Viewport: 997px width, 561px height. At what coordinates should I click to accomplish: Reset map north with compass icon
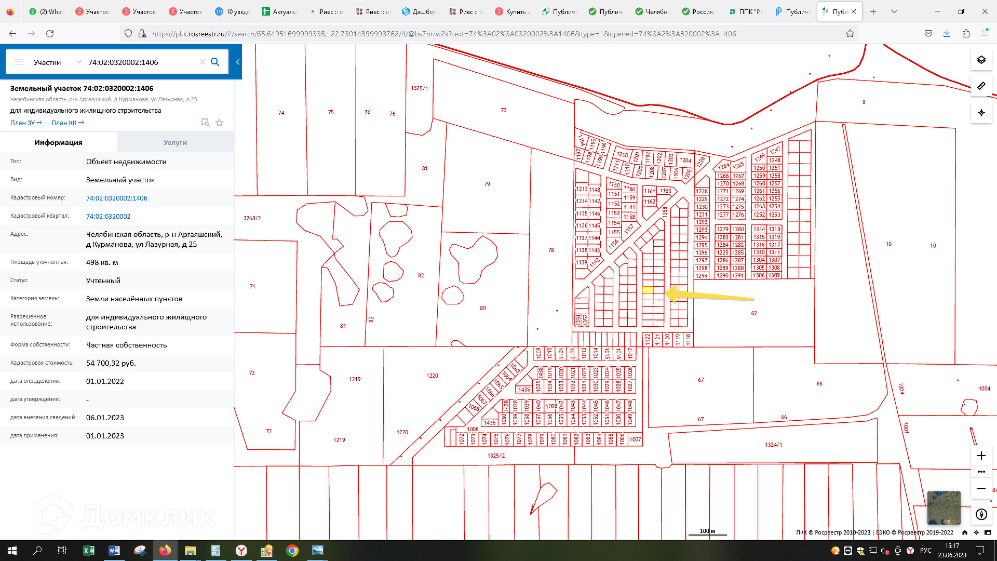[981, 514]
